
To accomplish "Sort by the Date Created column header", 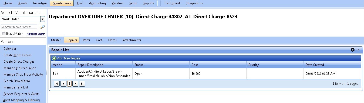I will tap(315, 65).
